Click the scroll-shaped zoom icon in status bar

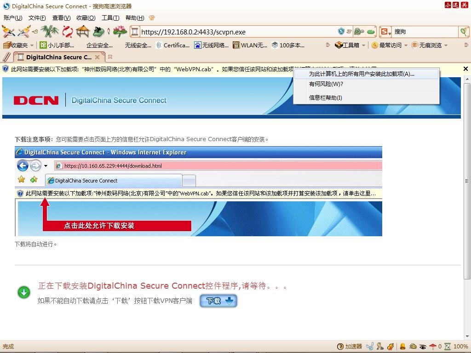click(448, 347)
